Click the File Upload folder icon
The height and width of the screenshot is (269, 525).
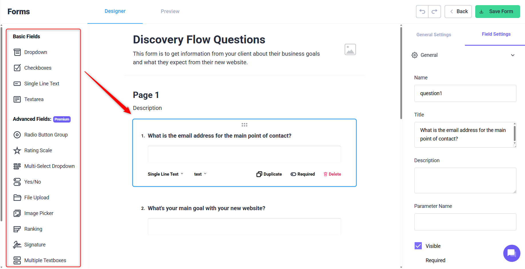(17, 198)
